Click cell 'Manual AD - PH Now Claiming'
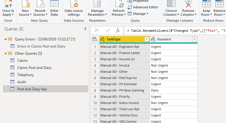The width and height of the screenshot is (226, 123). (x=125, y=90)
